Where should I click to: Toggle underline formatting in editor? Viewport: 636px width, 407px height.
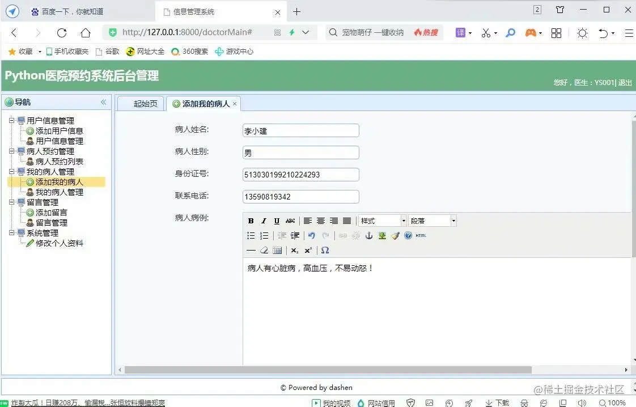coord(277,221)
